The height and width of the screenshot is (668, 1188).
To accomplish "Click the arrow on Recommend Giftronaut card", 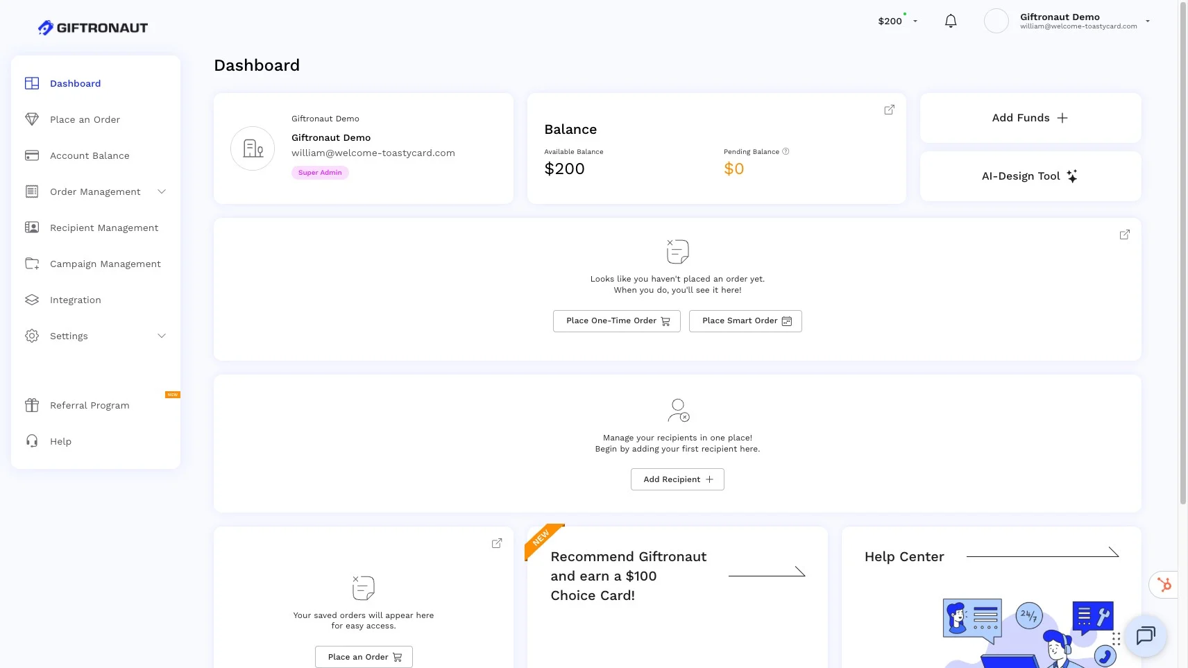I will (x=767, y=572).
